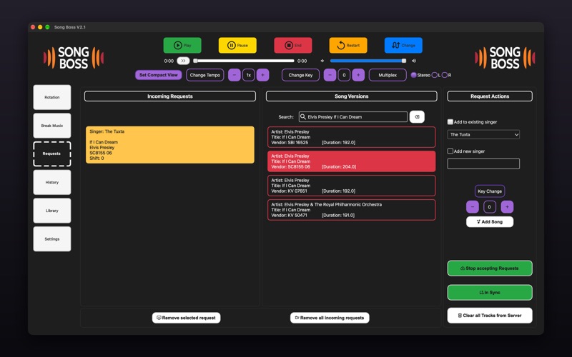Click the Change Tempo button
This screenshot has width=572, height=357.
coord(205,75)
